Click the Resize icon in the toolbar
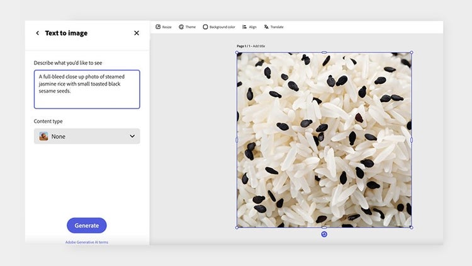 click(x=158, y=27)
